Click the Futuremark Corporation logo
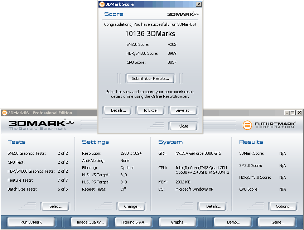The width and height of the screenshot is (304, 230). pyautogui.click(x=269, y=125)
